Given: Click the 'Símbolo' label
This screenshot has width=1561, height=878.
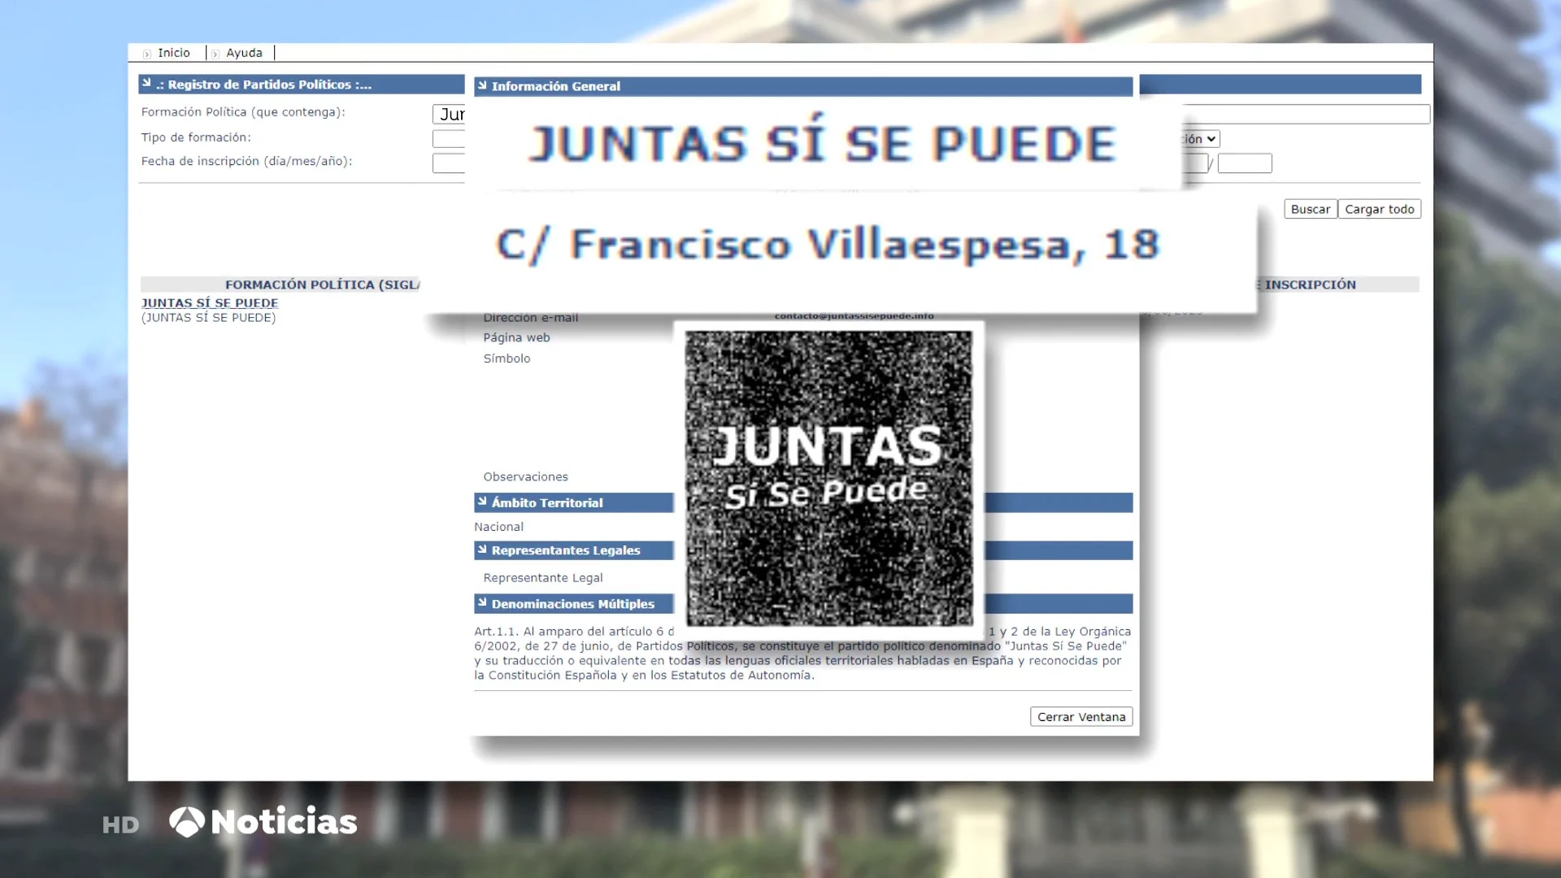Looking at the screenshot, I should point(507,359).
